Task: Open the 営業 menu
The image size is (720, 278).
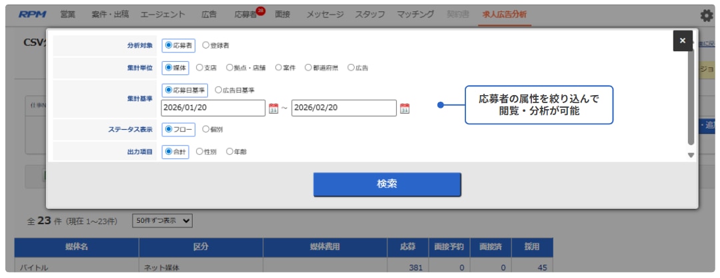Action: (x=67, y=14)
